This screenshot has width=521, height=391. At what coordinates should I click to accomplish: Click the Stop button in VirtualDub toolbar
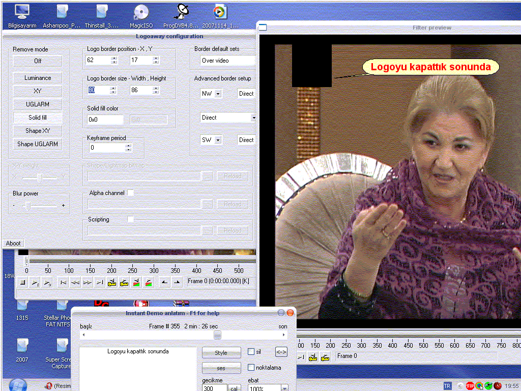point(22,283)
